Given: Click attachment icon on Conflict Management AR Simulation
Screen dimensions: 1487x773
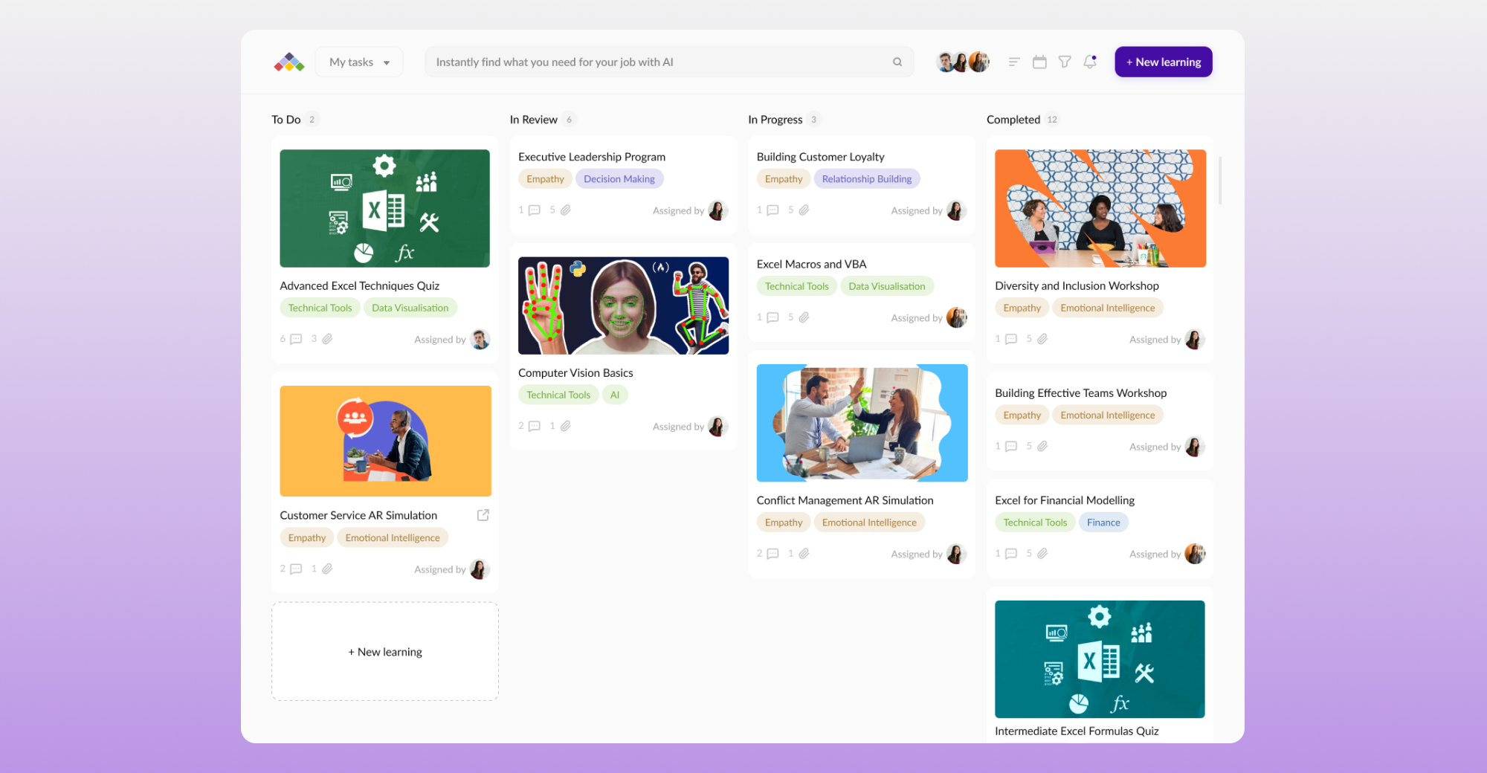Looking at the screenshot, I should point(804,554).
